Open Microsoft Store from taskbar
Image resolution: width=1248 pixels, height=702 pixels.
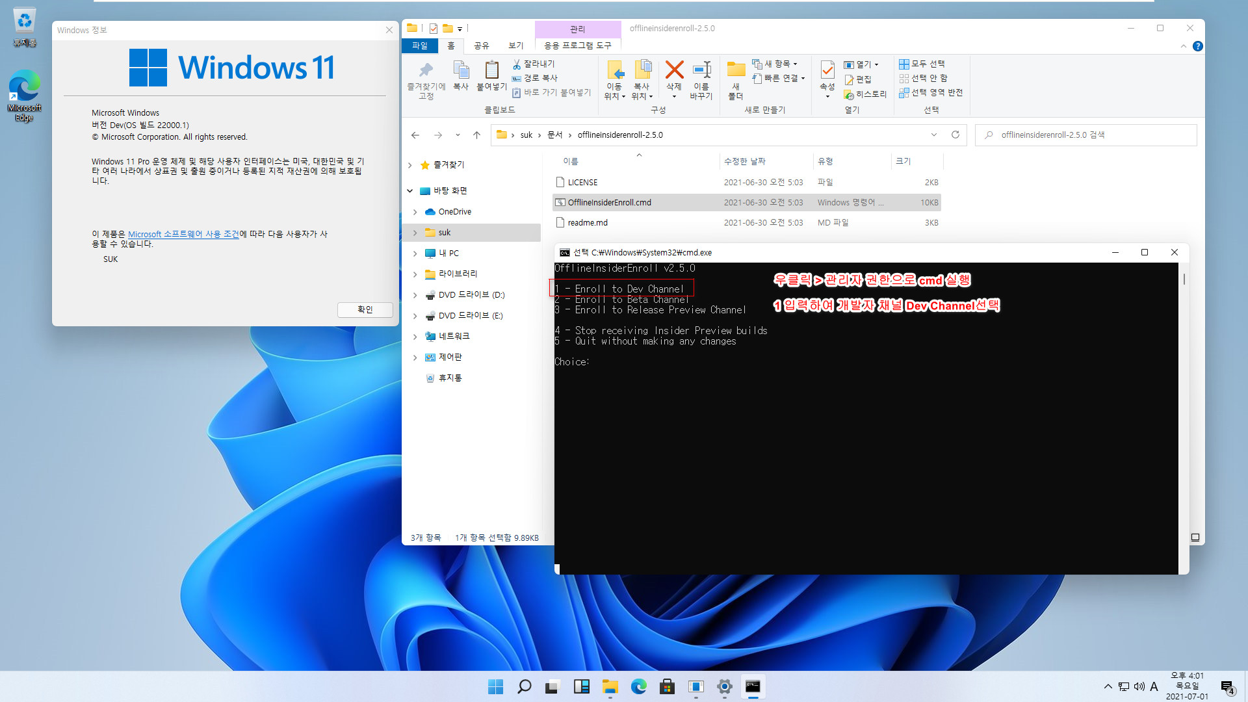pyautogui.click(x=667, y=686)
